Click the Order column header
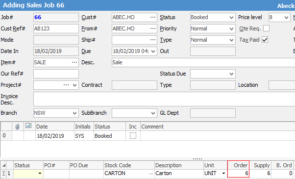 [238, 165]
